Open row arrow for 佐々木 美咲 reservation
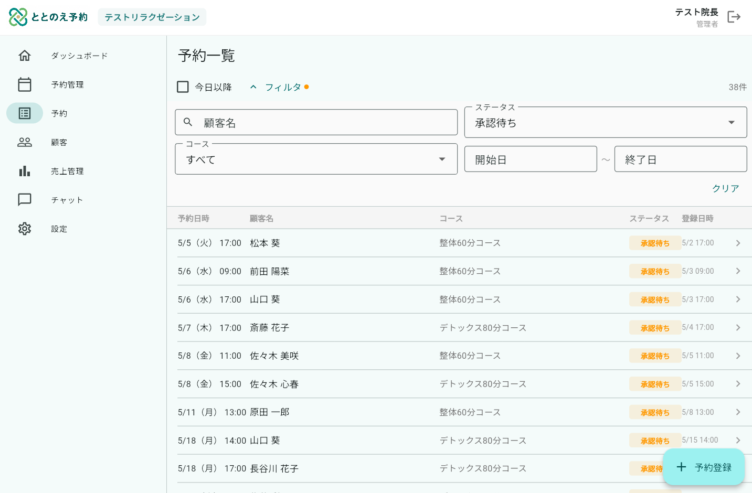 738,356
